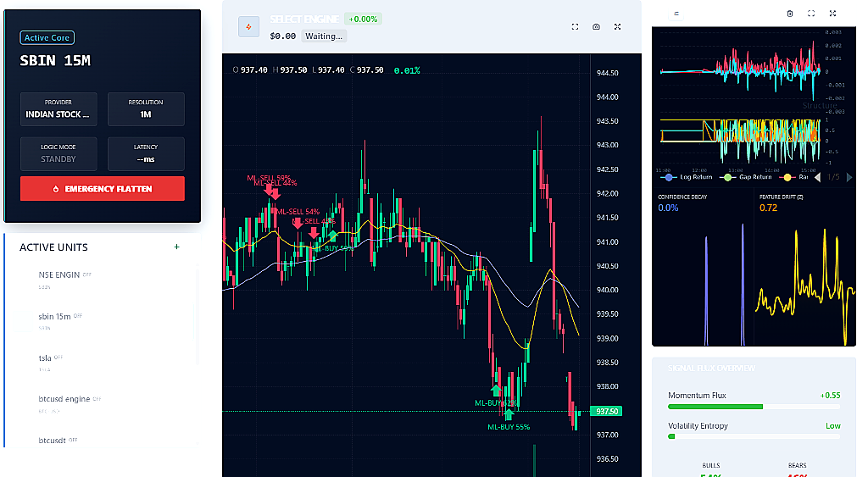Click the Momentum Flux +0.55 value
The width and height of the screenshot is (868, 477).
tap(830, 395)
